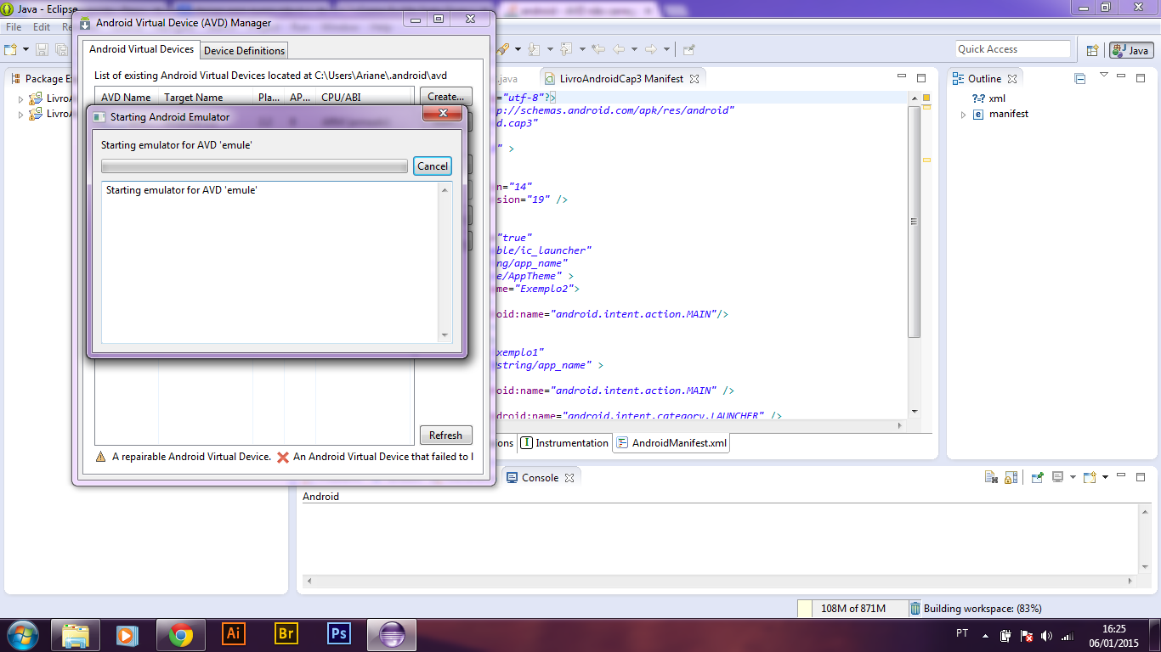Select the manifest element in Outline

[1000, 114]
